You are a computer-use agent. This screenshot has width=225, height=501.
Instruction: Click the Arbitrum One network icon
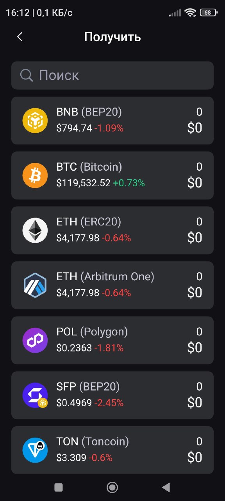(x=35, y=285)
